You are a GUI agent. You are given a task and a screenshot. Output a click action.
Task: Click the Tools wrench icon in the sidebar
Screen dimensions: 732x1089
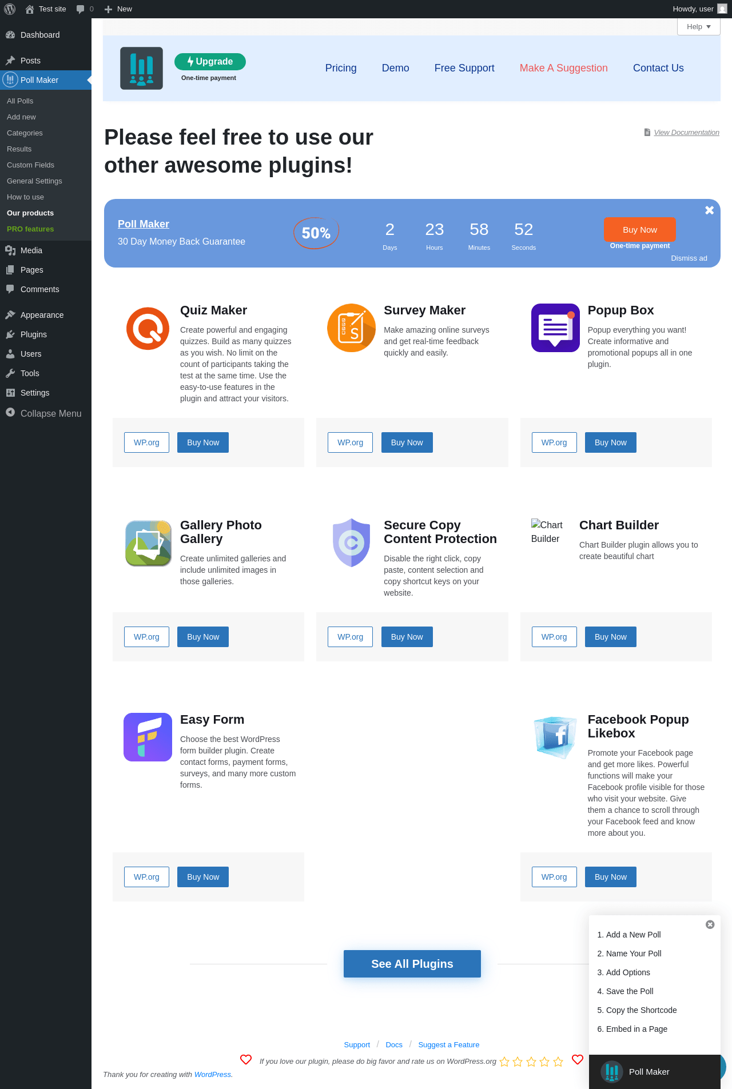10,373
